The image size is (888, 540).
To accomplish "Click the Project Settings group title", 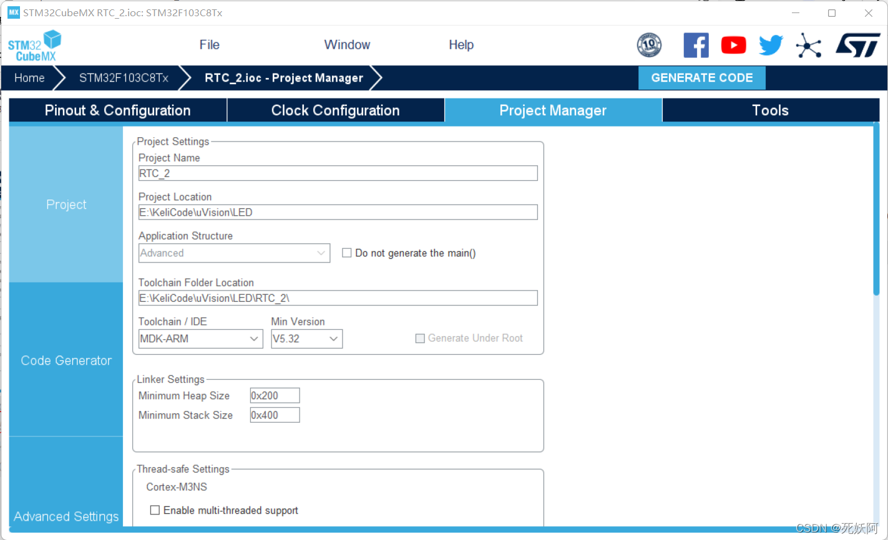I will tap(173, 142).
